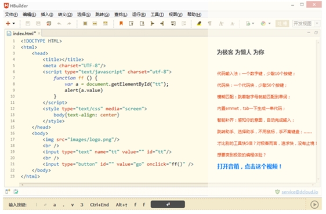
Task: Click the second status icon with green arrow
Action: point(16,191)
